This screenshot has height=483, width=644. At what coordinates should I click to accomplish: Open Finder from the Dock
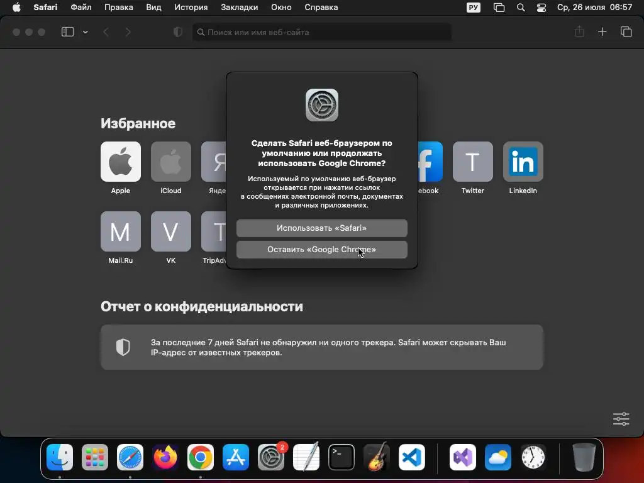[60, 457]
